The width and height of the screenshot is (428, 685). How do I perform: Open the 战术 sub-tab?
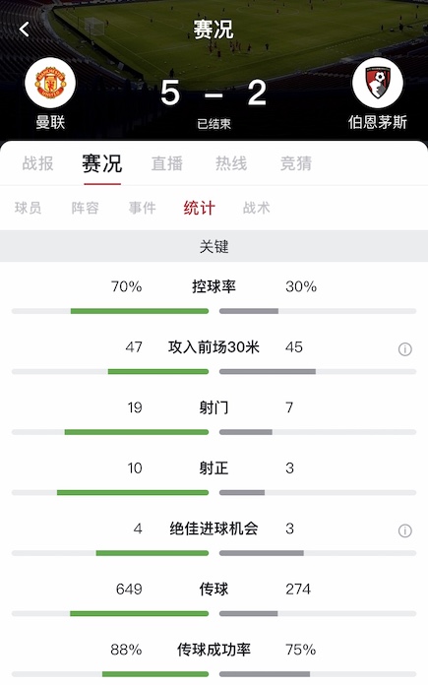tap(257, 208)
